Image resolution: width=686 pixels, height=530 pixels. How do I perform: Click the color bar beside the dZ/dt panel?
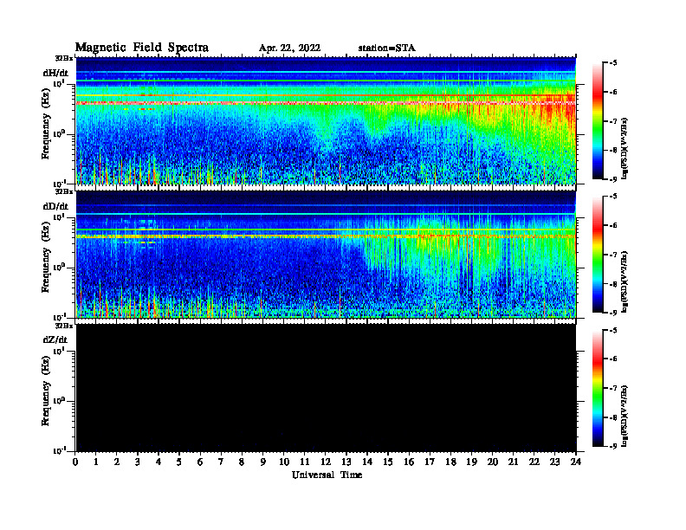coord(598,388)
